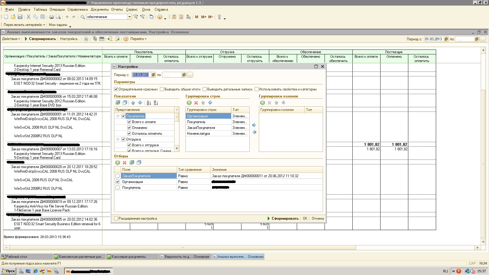The height and width of the screenshot is (275, 489).
Task: Enable 'Выводить детальные записи' checkbox
Action: [x=205, y=89]
